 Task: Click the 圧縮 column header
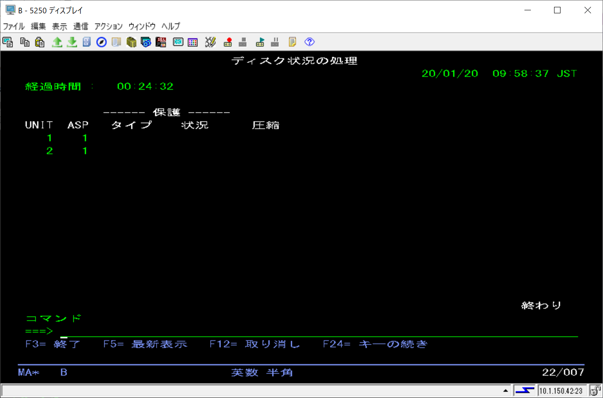pos(266,125)
